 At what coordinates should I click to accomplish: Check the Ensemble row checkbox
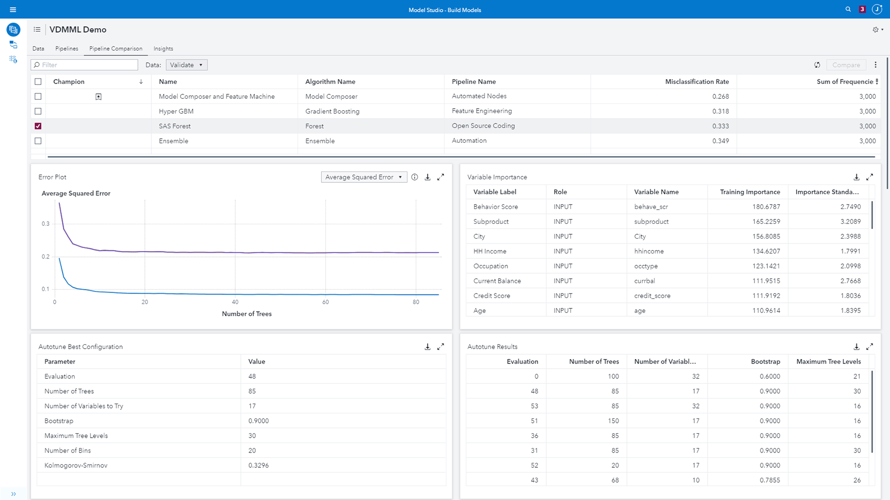point(38,141)
